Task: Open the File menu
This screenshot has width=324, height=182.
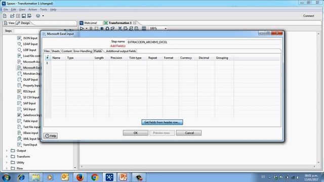Action: 6,10
